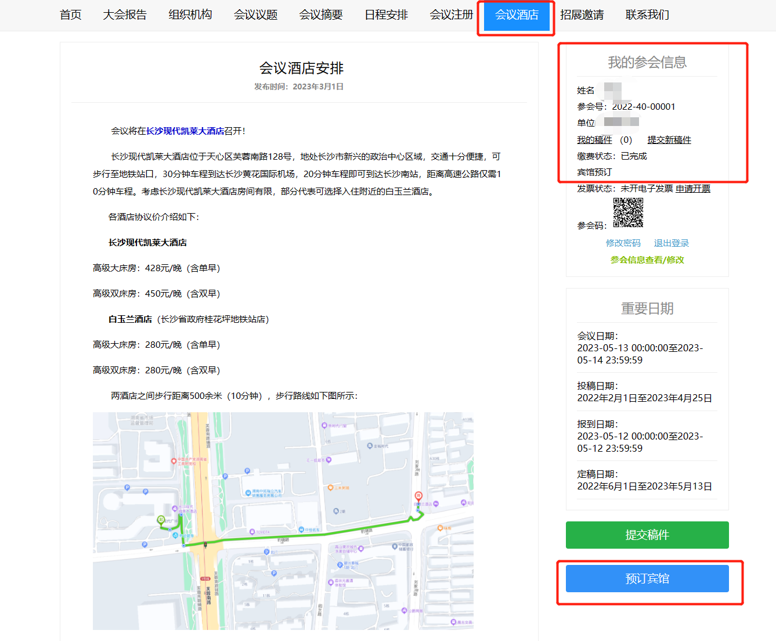Screen dimensions: 776x641
Task: Open 参会信息查看/修改 link
Action: coord(647,260)
